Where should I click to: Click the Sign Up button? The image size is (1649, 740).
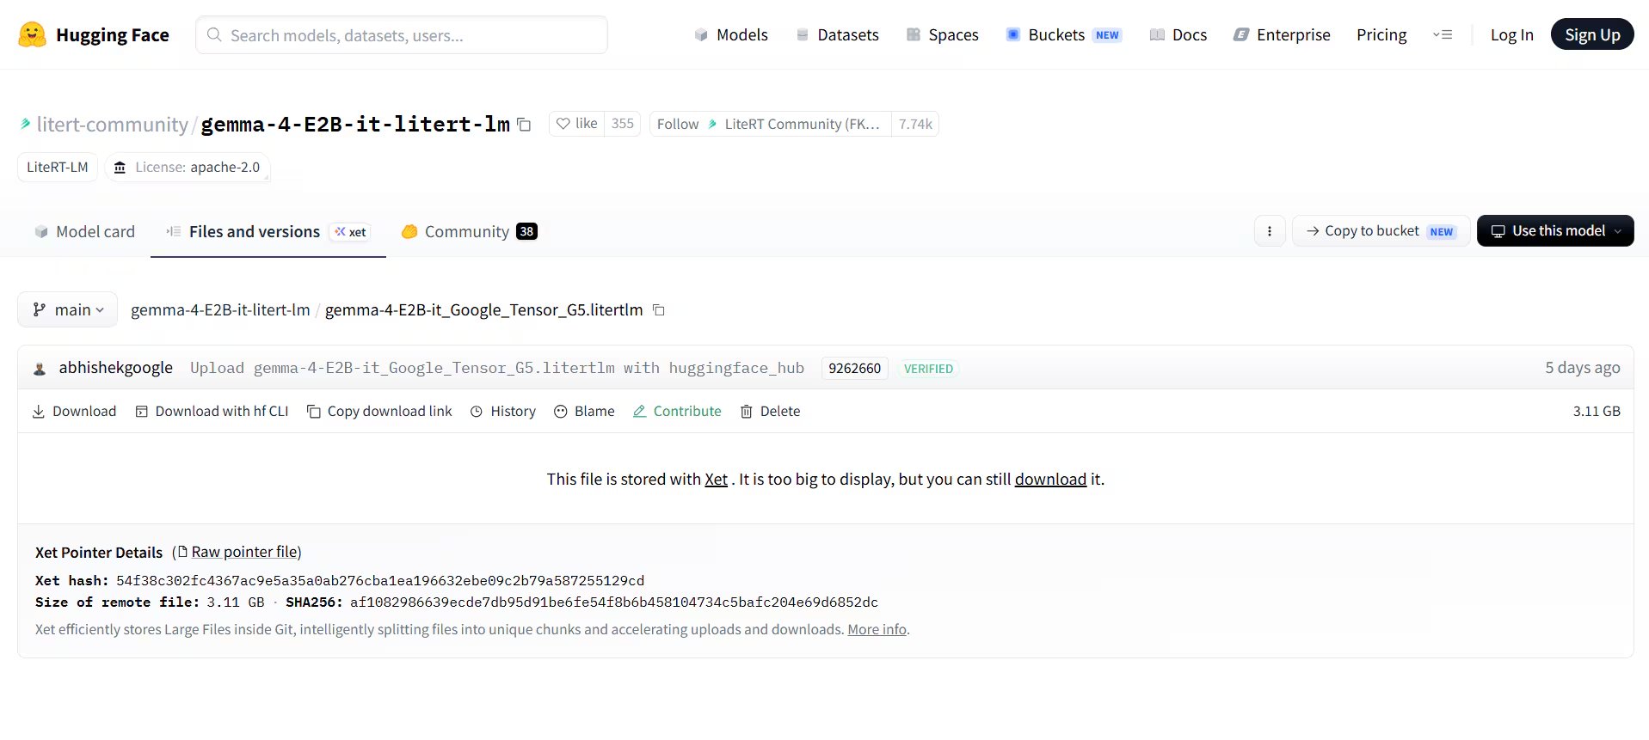click(1592, 34)
